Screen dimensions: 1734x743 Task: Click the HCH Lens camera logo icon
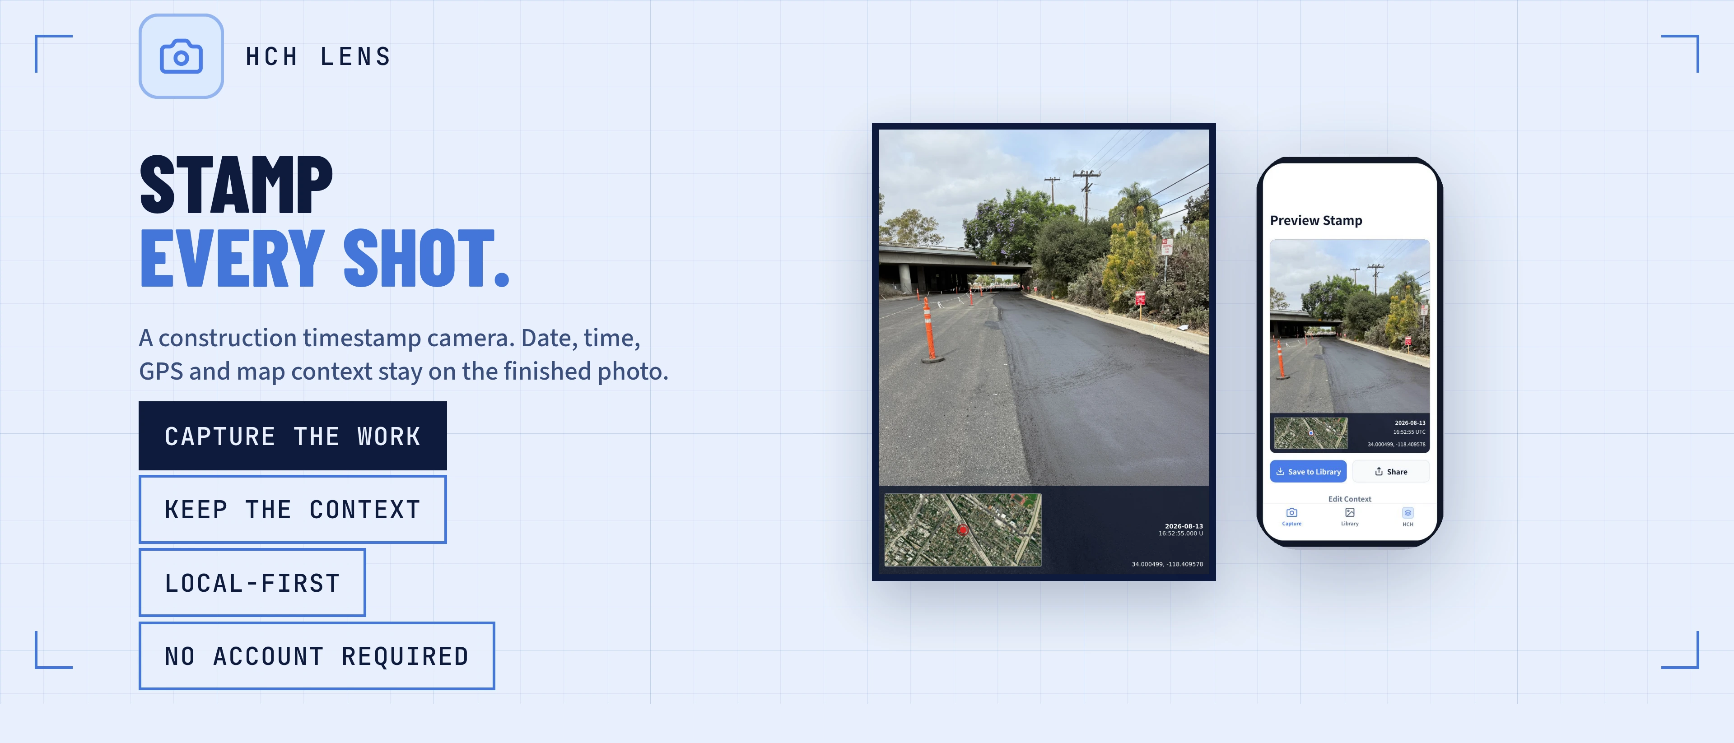[x=181, y=56]
